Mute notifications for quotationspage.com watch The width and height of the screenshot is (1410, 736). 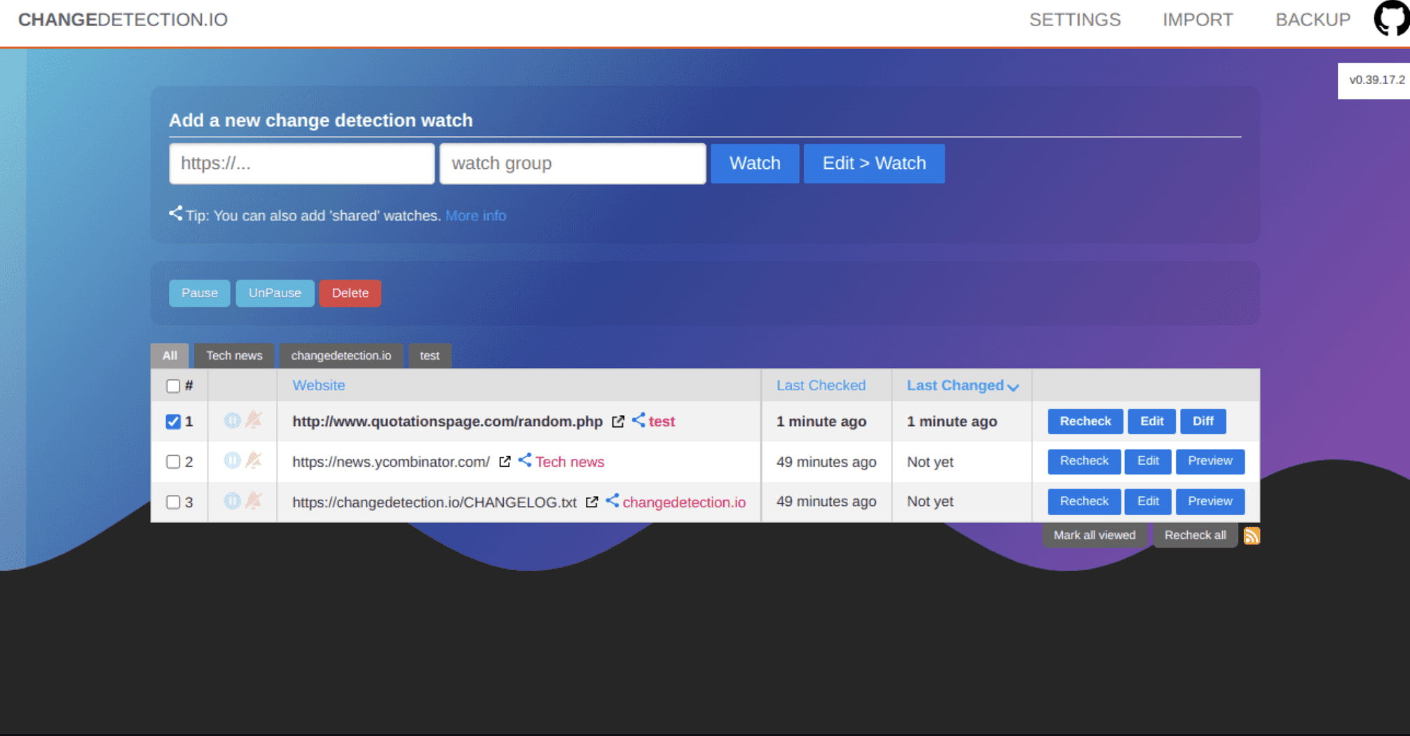[x=254, y=421]
